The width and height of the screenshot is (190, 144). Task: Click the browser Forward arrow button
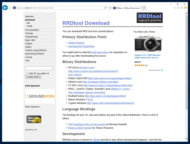coord(10,8)
